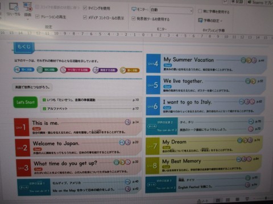Expand the 録画 button dropdown arrow
The image size is (273, 204).
click(28, 19)
